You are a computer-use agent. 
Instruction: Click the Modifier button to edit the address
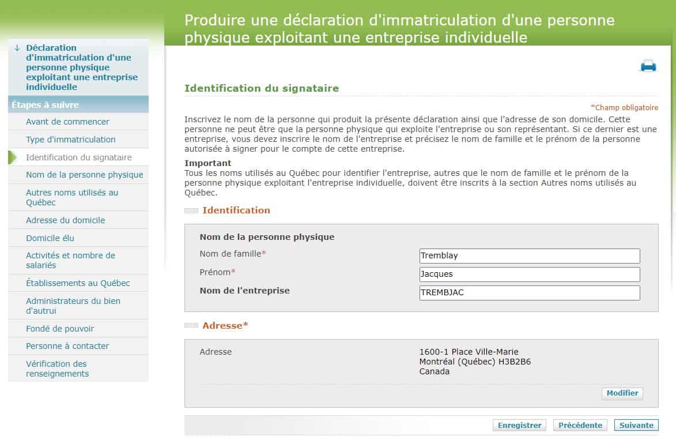tap(622, 393)
